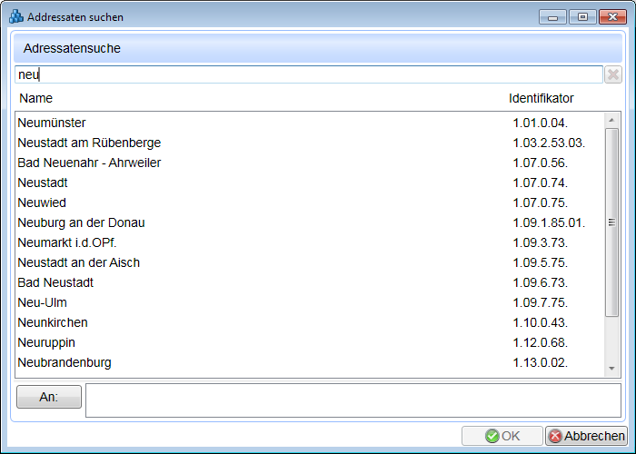Clear the search field with X icon
This screenshot has width=636, height=454.
pyautogui.click(x=613, y=75)
